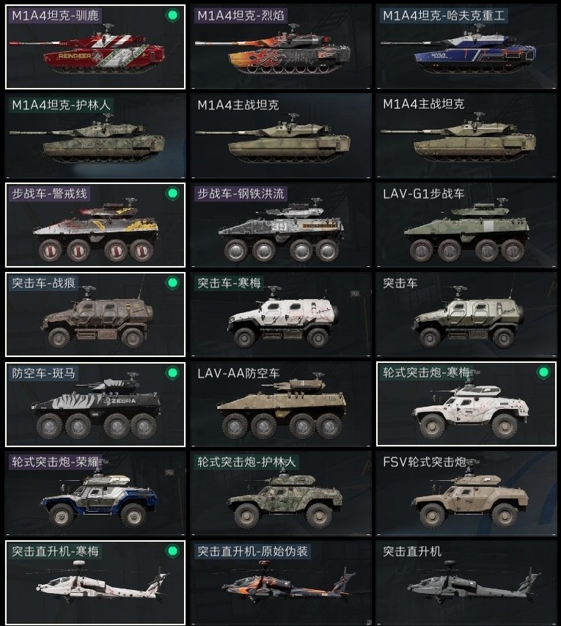This screenshot has height=626, width=561.
Task: Click green equipped indicator on 步战车-警戒线
Action: [x=172, y=194]
